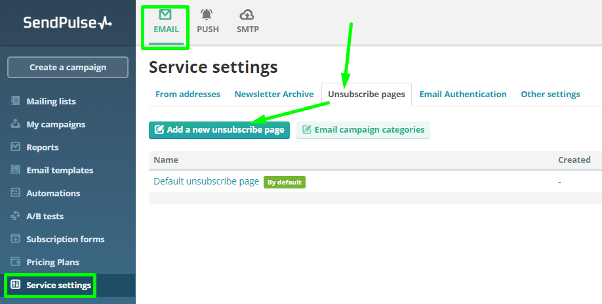Open A/B tests in the sidebar
Image resolution: width=602 pixels, height=304 pixels.
[45, 216]
